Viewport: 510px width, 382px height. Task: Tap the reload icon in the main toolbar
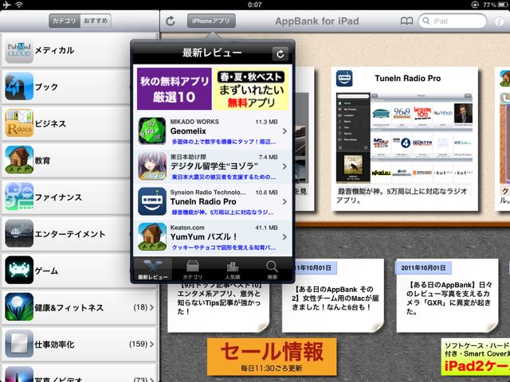click(x=171, y=21)
